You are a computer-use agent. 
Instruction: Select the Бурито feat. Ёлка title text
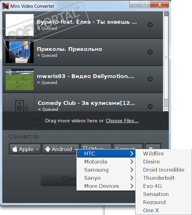[87, 22]
